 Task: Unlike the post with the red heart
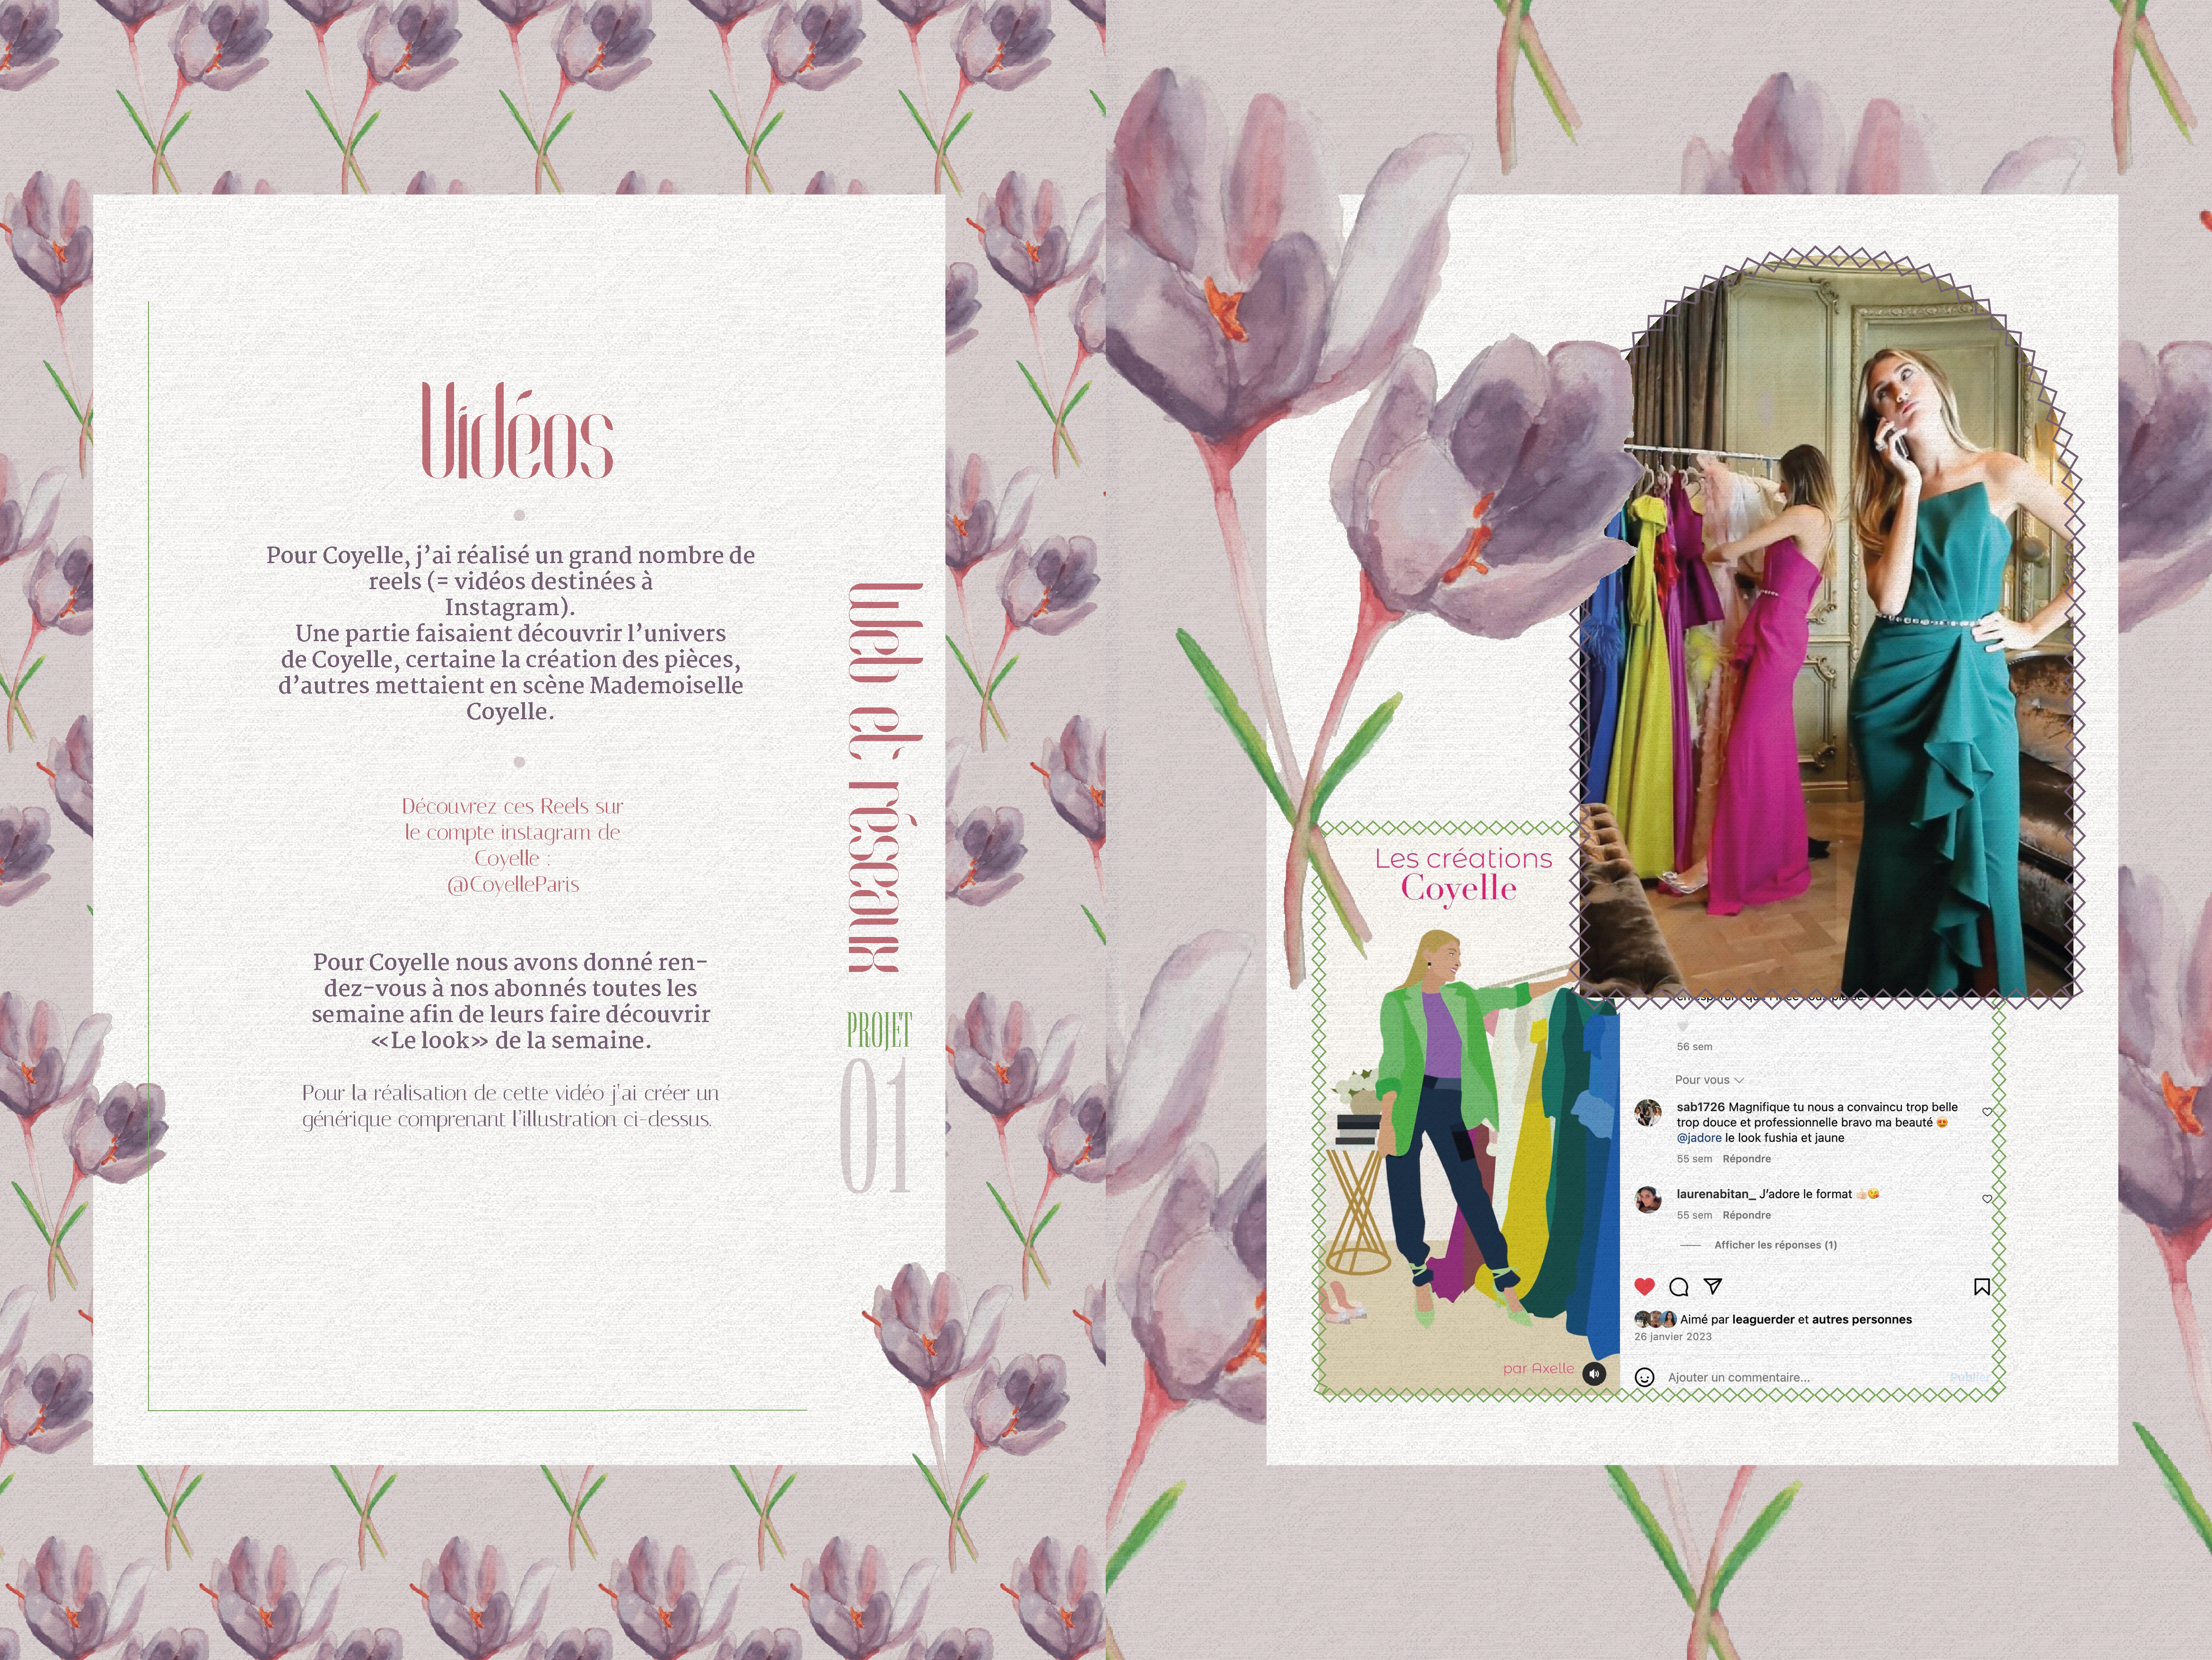point(1644,1287)
